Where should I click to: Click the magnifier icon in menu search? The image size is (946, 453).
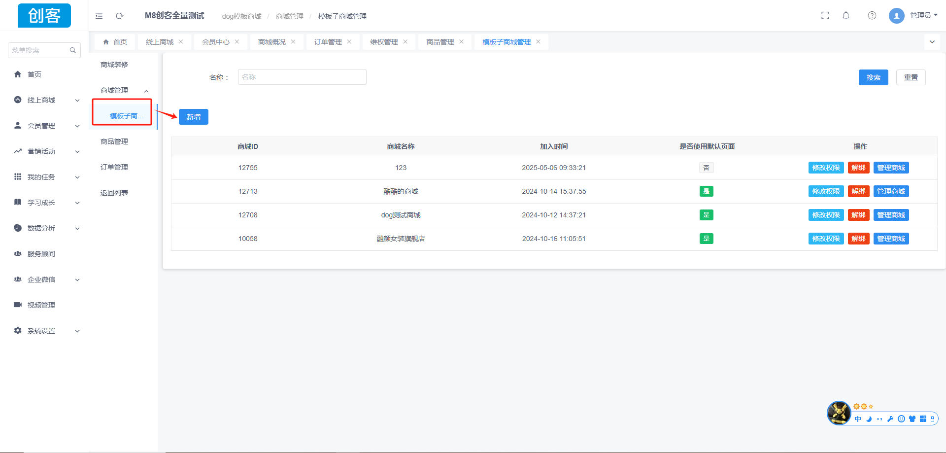(x=73, y=50)
